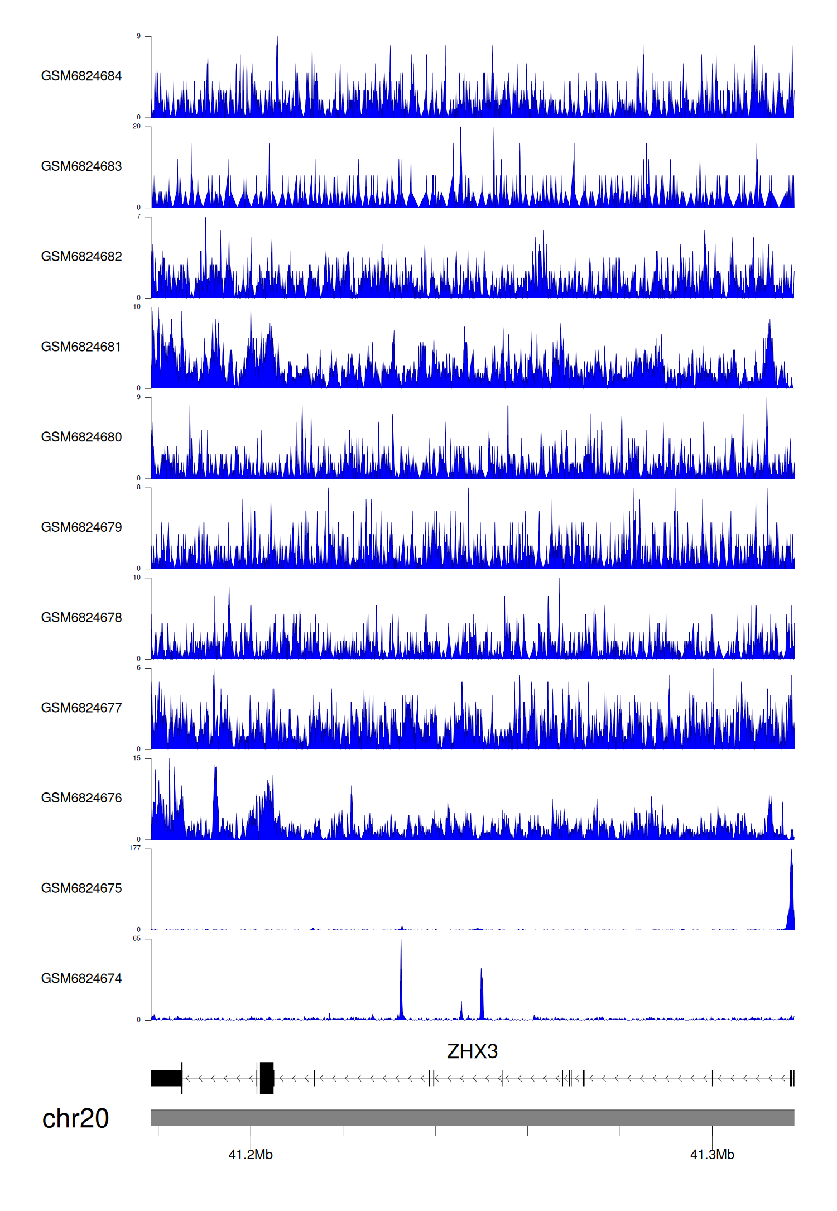This screenshot has width=837, height=1211.
Task: Click the GSM6824674 track label
Action: click(x=81, y=978)
